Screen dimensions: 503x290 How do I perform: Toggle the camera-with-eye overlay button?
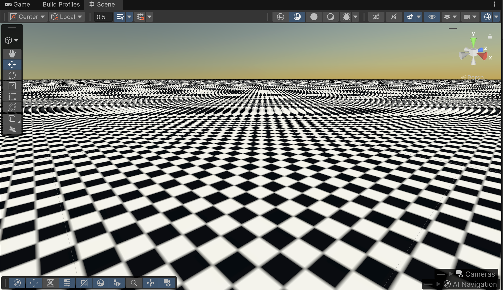(167, 283)
